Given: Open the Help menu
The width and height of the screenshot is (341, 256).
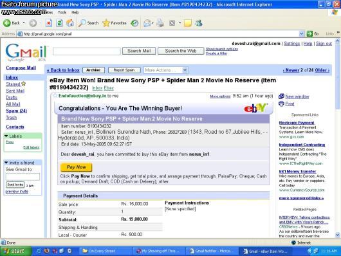Looking at the screenshot, I should 75,12.
